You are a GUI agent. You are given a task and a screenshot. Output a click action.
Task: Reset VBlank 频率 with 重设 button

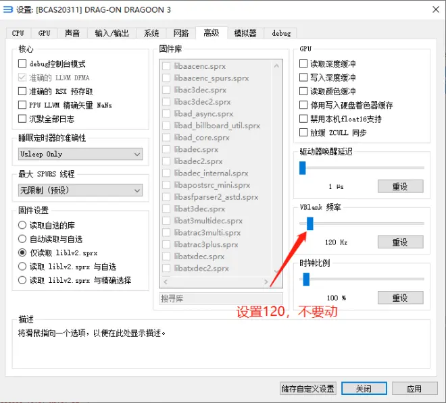click(x=400, y=242)
